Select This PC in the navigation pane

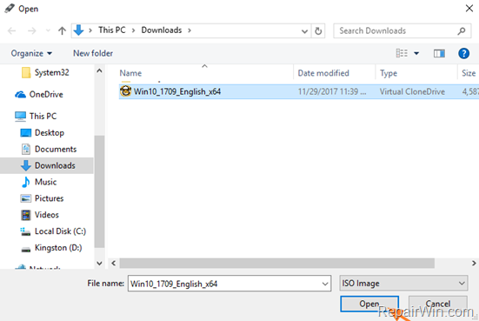pyautogui.click(x=36, y=117)
